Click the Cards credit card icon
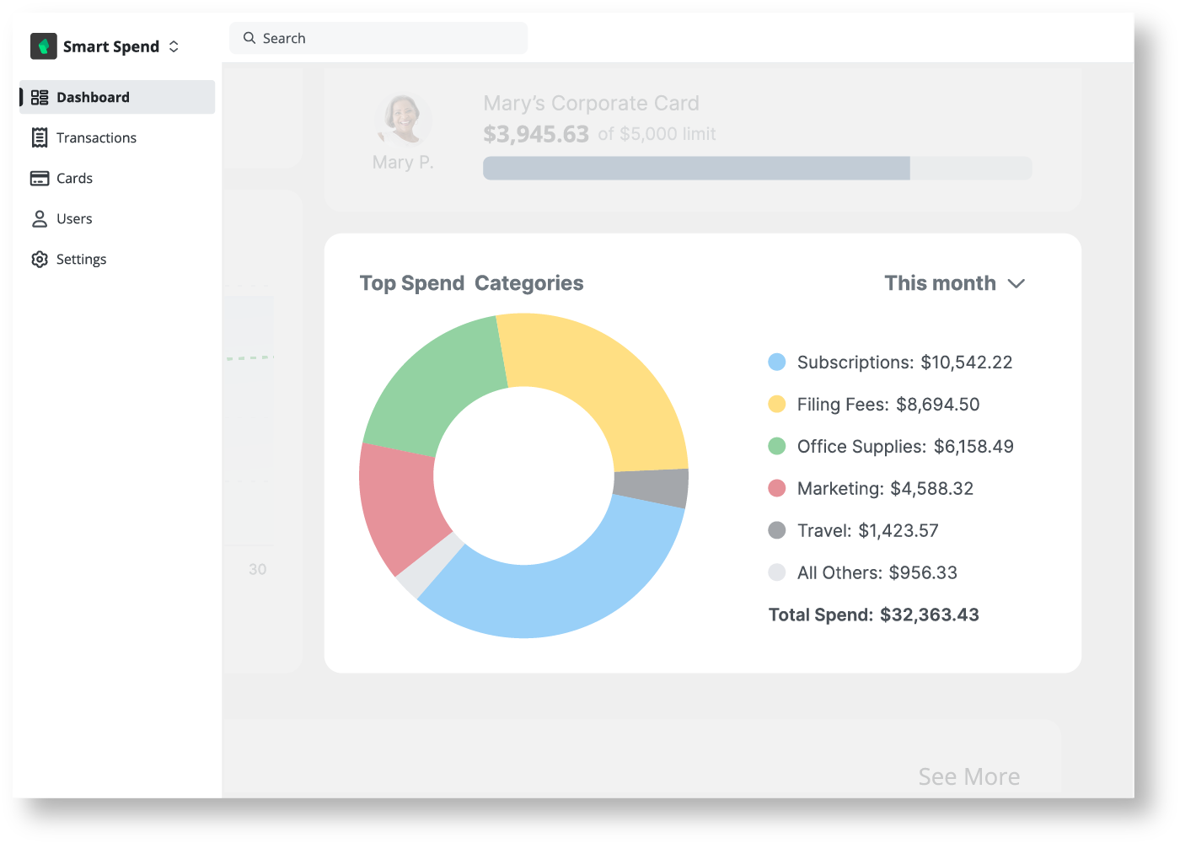 pos(40,178)
